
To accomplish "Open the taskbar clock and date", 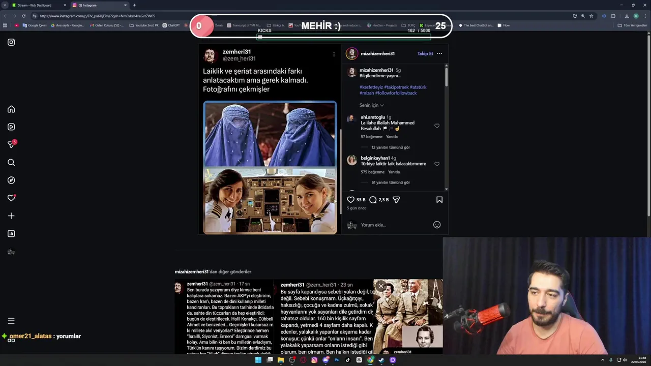I will click(638, 360).
